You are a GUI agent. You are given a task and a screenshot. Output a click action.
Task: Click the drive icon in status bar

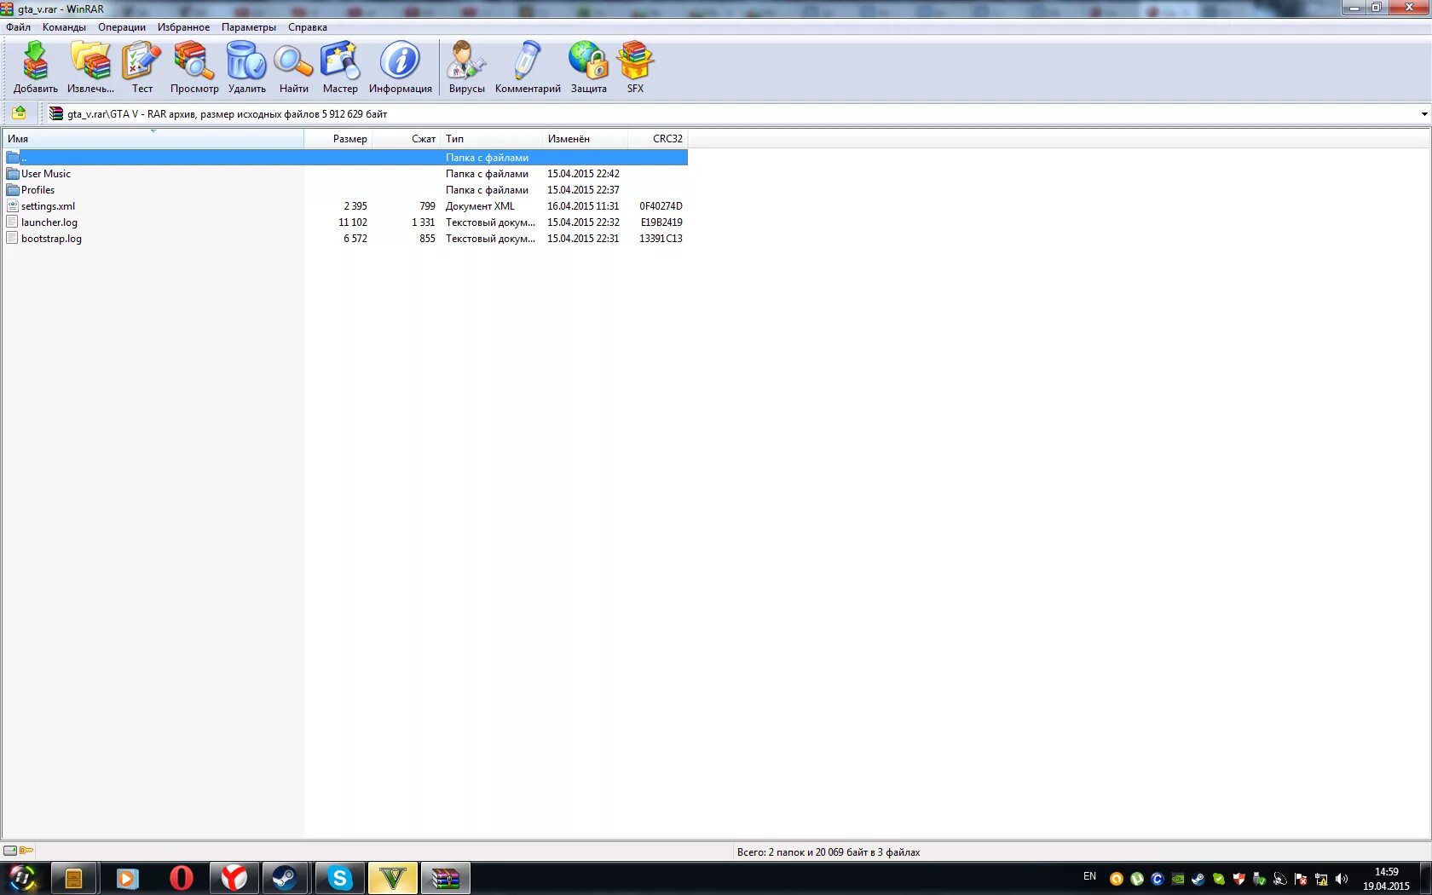click(10, 851)
